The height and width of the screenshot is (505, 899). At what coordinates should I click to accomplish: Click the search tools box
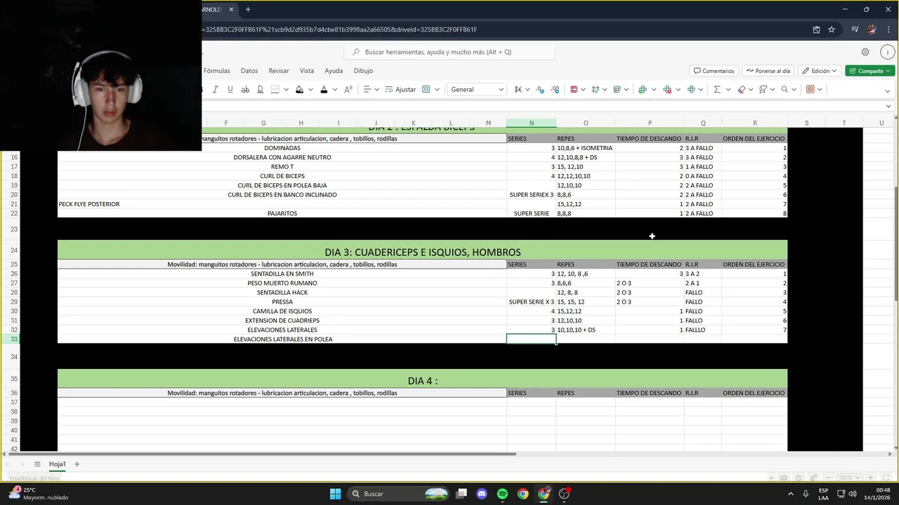pyautogui.click(x=449, y=52)
